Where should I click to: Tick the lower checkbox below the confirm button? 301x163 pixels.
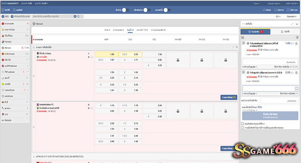tap(243, 127)
